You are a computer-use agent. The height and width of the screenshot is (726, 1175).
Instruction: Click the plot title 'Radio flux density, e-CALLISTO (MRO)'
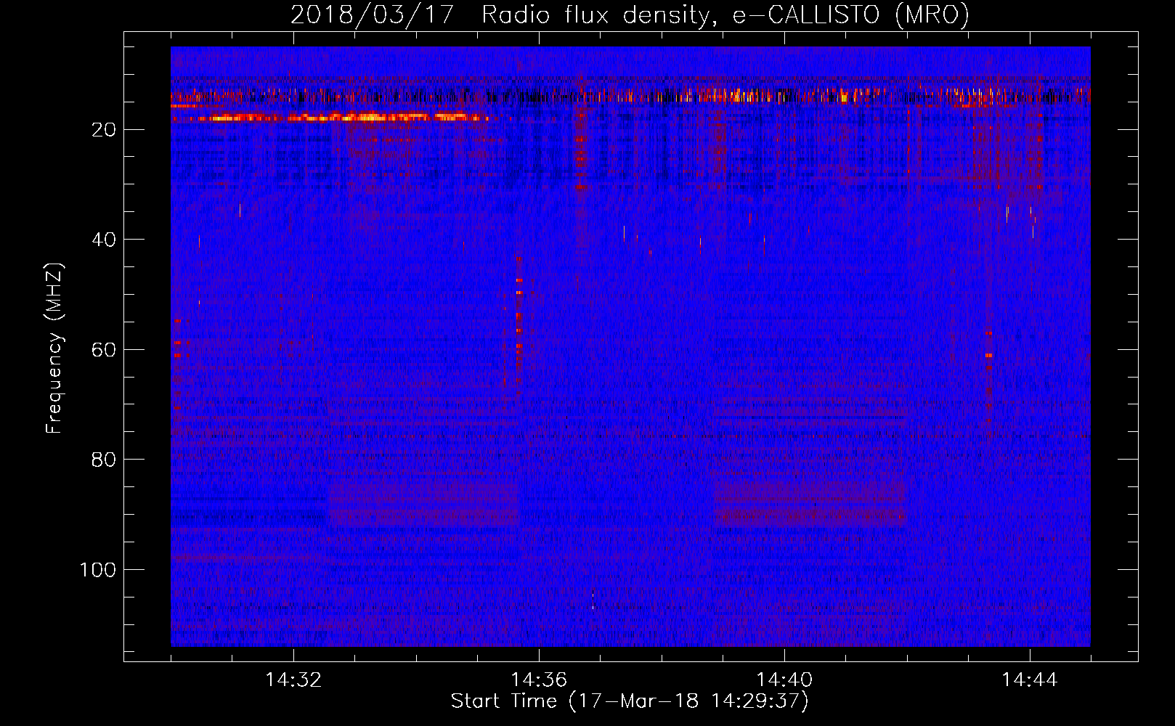725,15
